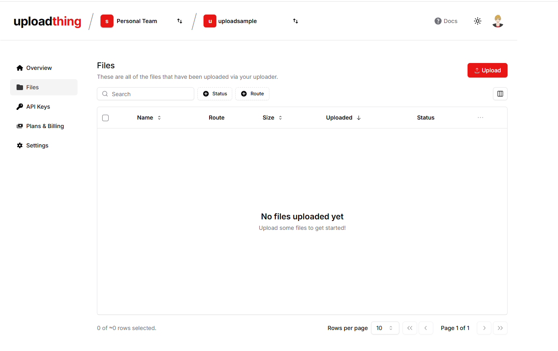This screenshot has height=351, width=558.
Task: Click the red Personal Team avatar icon
Action: coord(107,21)
